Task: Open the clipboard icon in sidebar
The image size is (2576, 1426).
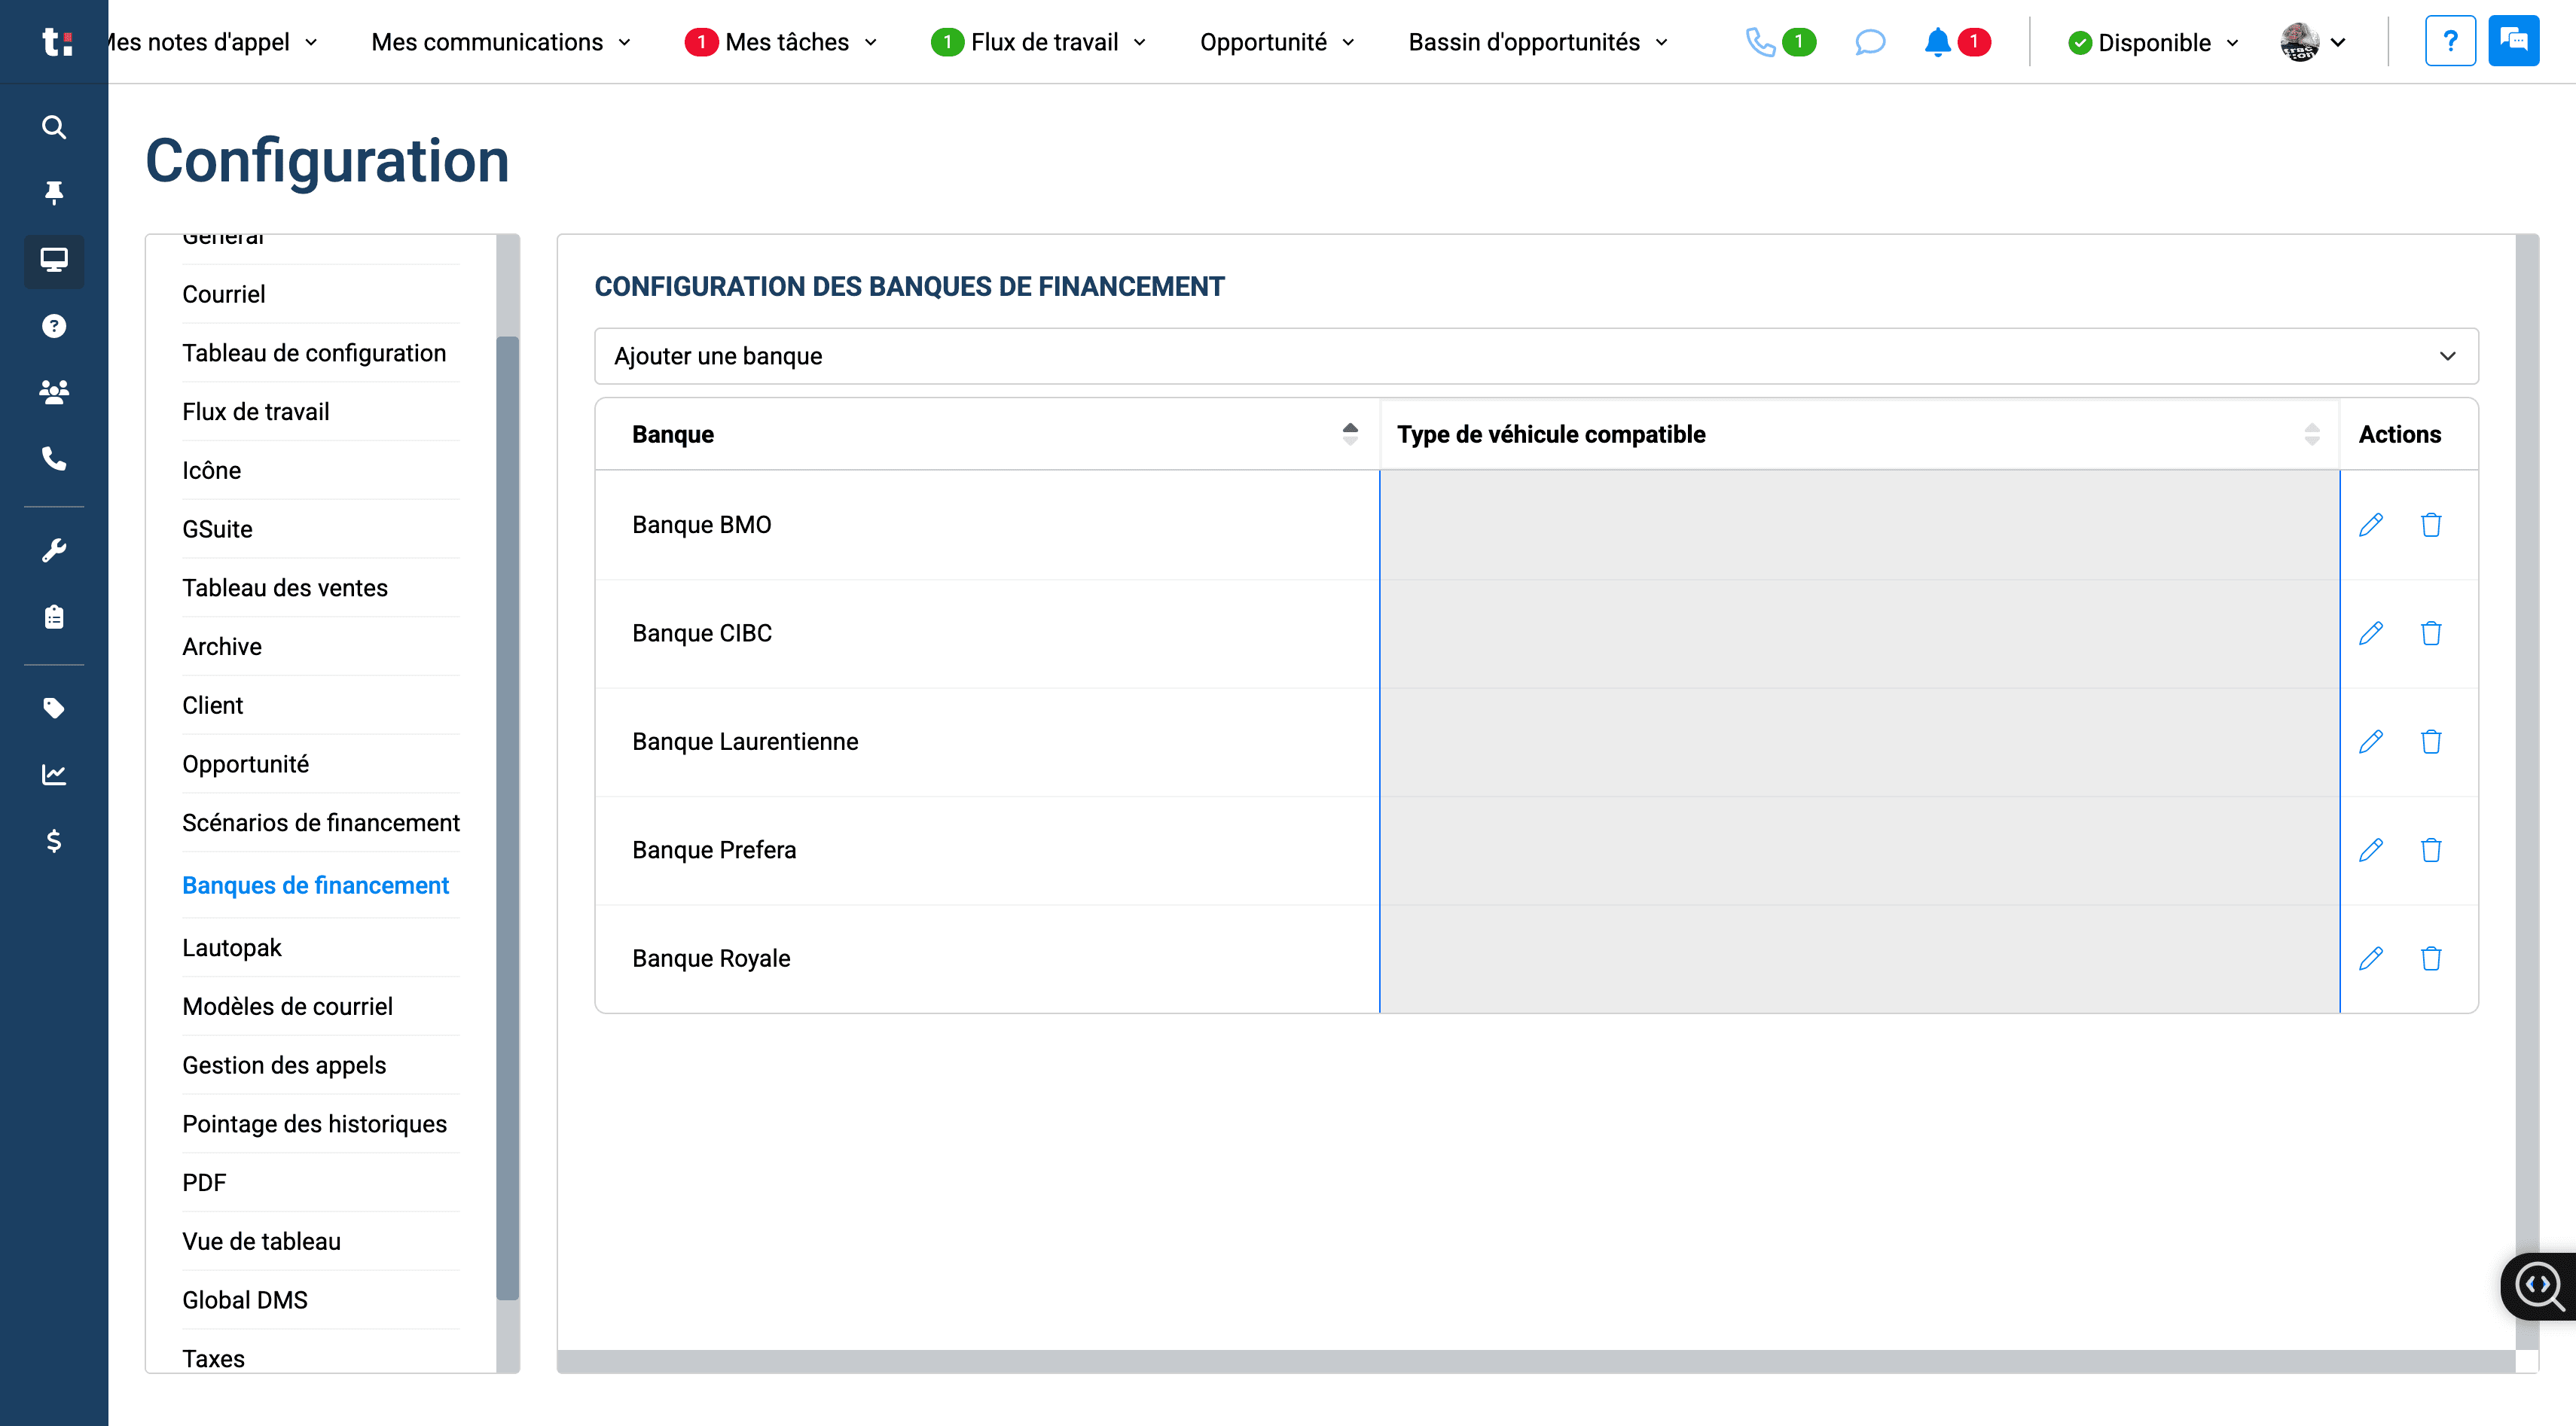Action: tap(54, 617)
